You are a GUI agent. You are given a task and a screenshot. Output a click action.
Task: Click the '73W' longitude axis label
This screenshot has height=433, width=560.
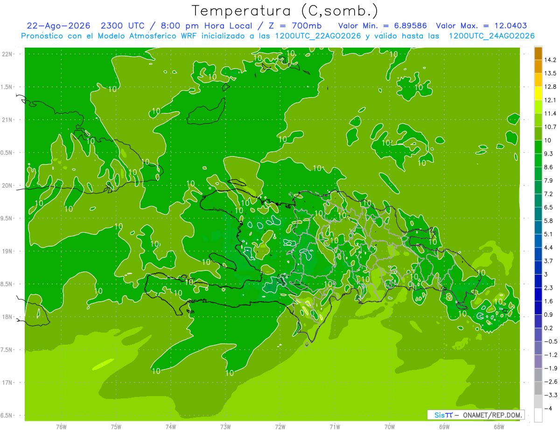tap(225, 426)
